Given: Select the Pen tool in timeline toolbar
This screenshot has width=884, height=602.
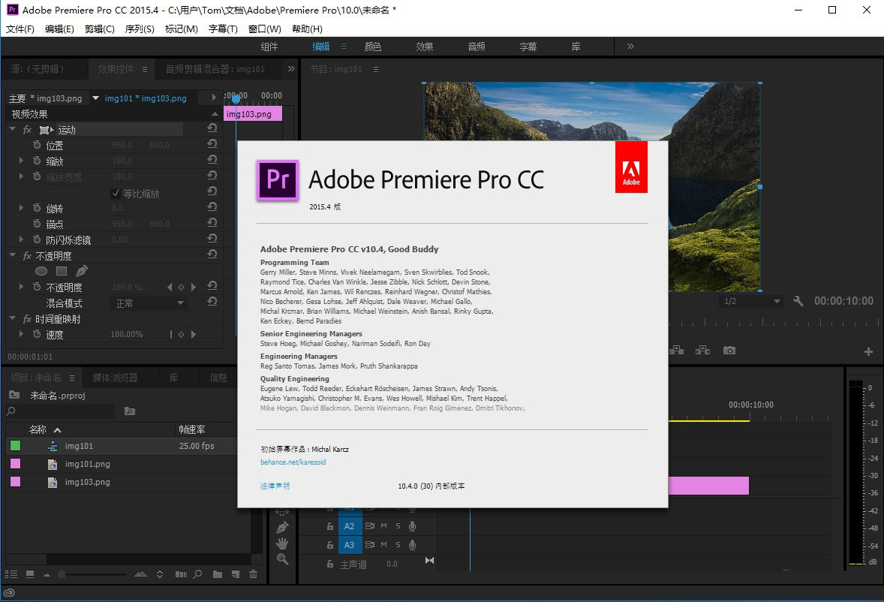Looking at the screenshot, I should [x=282, y=527].
